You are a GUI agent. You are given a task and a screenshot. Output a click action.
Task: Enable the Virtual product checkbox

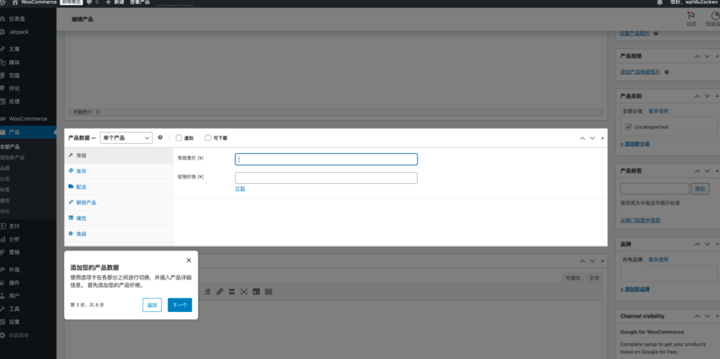tap(179, 138)
